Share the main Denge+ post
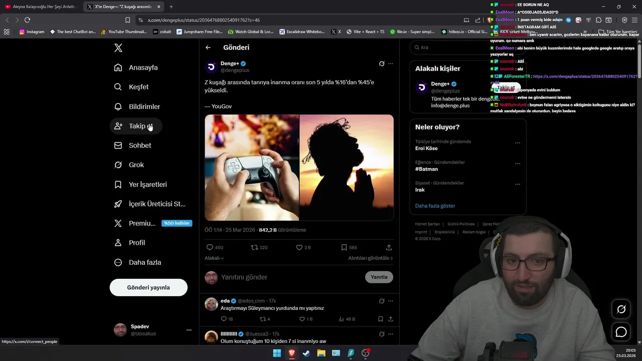642x361 pixels. (389, 247)
